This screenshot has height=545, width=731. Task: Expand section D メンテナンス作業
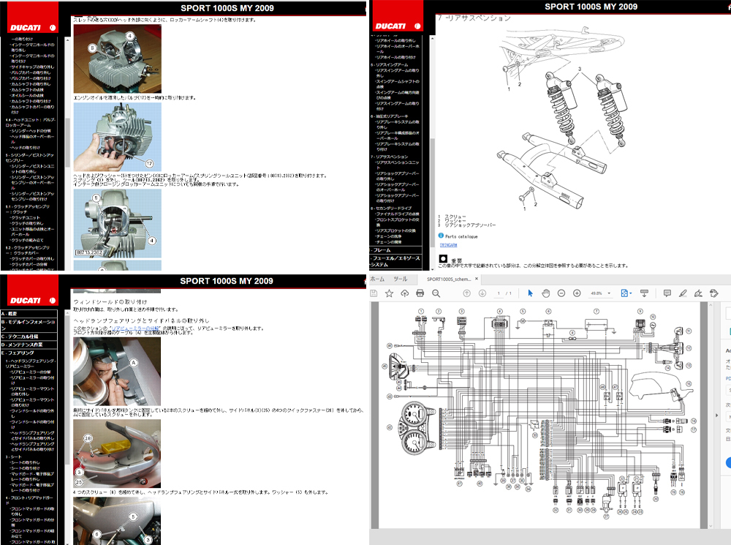click(x=29, y=345)
